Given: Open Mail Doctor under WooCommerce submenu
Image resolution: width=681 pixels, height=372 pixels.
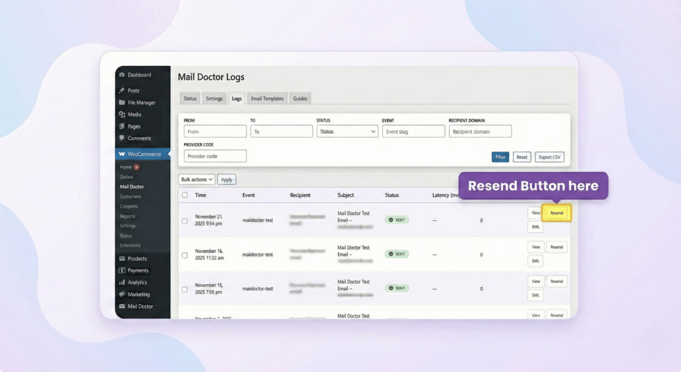Looking at the screenshot, I should click(x=132, y=187).
